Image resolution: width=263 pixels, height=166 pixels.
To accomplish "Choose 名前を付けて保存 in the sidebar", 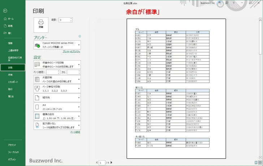I will (15, 59).
